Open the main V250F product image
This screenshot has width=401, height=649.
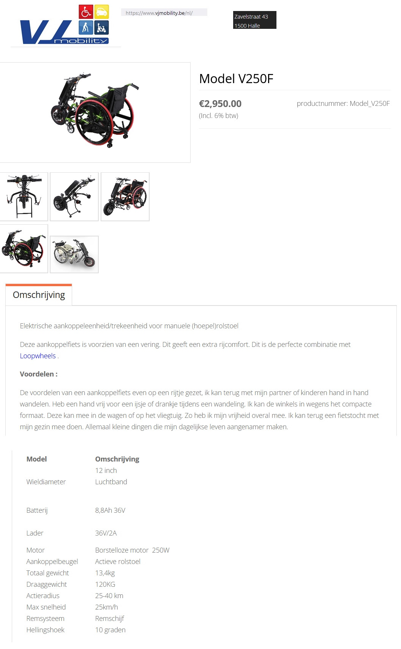pos(95,112)
